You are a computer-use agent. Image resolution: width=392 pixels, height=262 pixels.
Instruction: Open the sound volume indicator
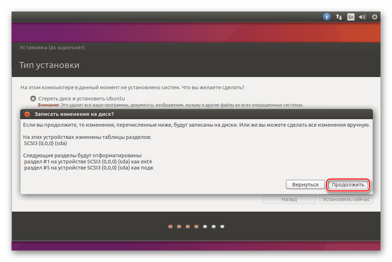[362, 17]
